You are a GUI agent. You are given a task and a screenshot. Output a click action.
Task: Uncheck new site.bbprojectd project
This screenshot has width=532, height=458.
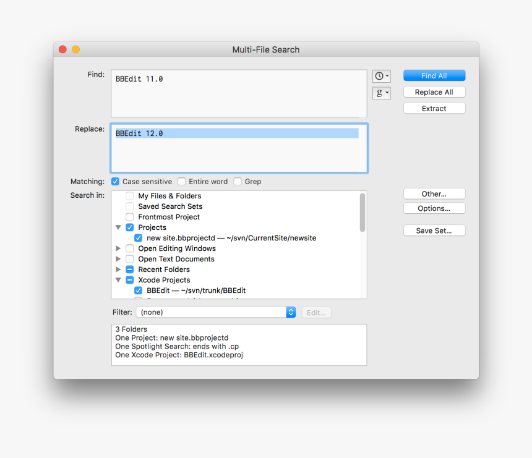pyautogui.click(x=137, y=237)
